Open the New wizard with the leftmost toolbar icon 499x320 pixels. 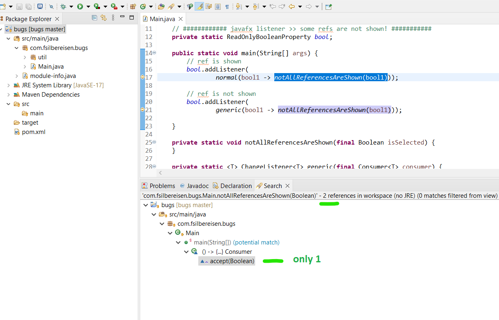[x=4, y=6]
